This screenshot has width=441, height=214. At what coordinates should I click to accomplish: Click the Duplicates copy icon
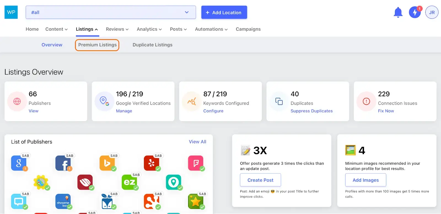(279, 101)
